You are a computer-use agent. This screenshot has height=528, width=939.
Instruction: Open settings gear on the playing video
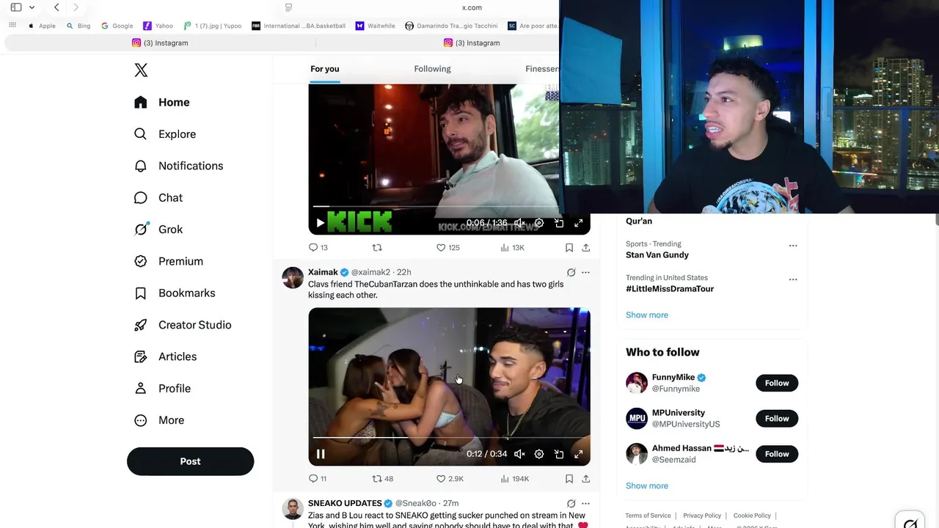[539, 454]
